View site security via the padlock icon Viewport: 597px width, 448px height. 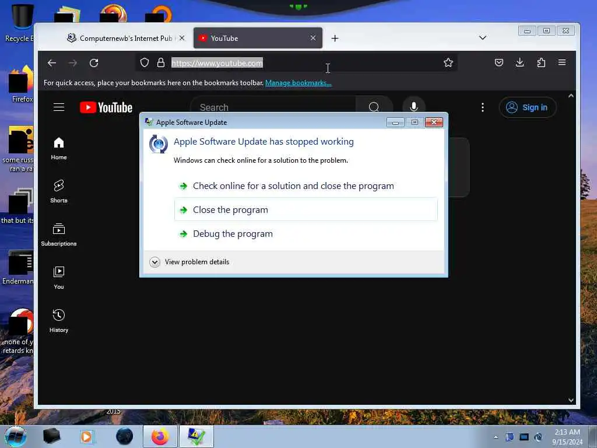point(161,62)
